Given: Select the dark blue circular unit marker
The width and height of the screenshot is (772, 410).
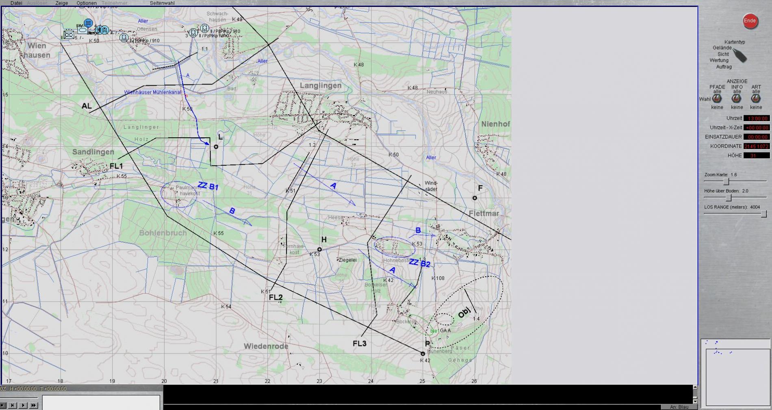Looking at the screenshot, I should click(x=88, y=23).
